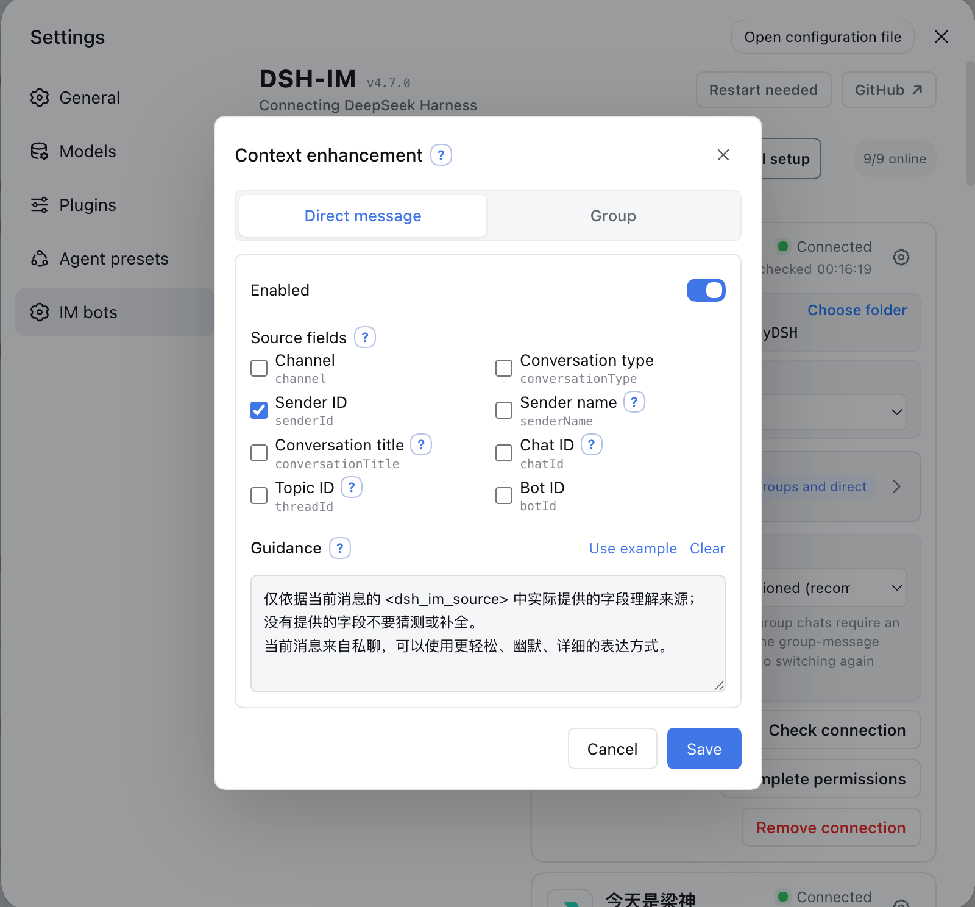Open dropdown below the Choose folder card
Image resolution: width=975 pixels, height=907 pixels.
pos(834,412)
